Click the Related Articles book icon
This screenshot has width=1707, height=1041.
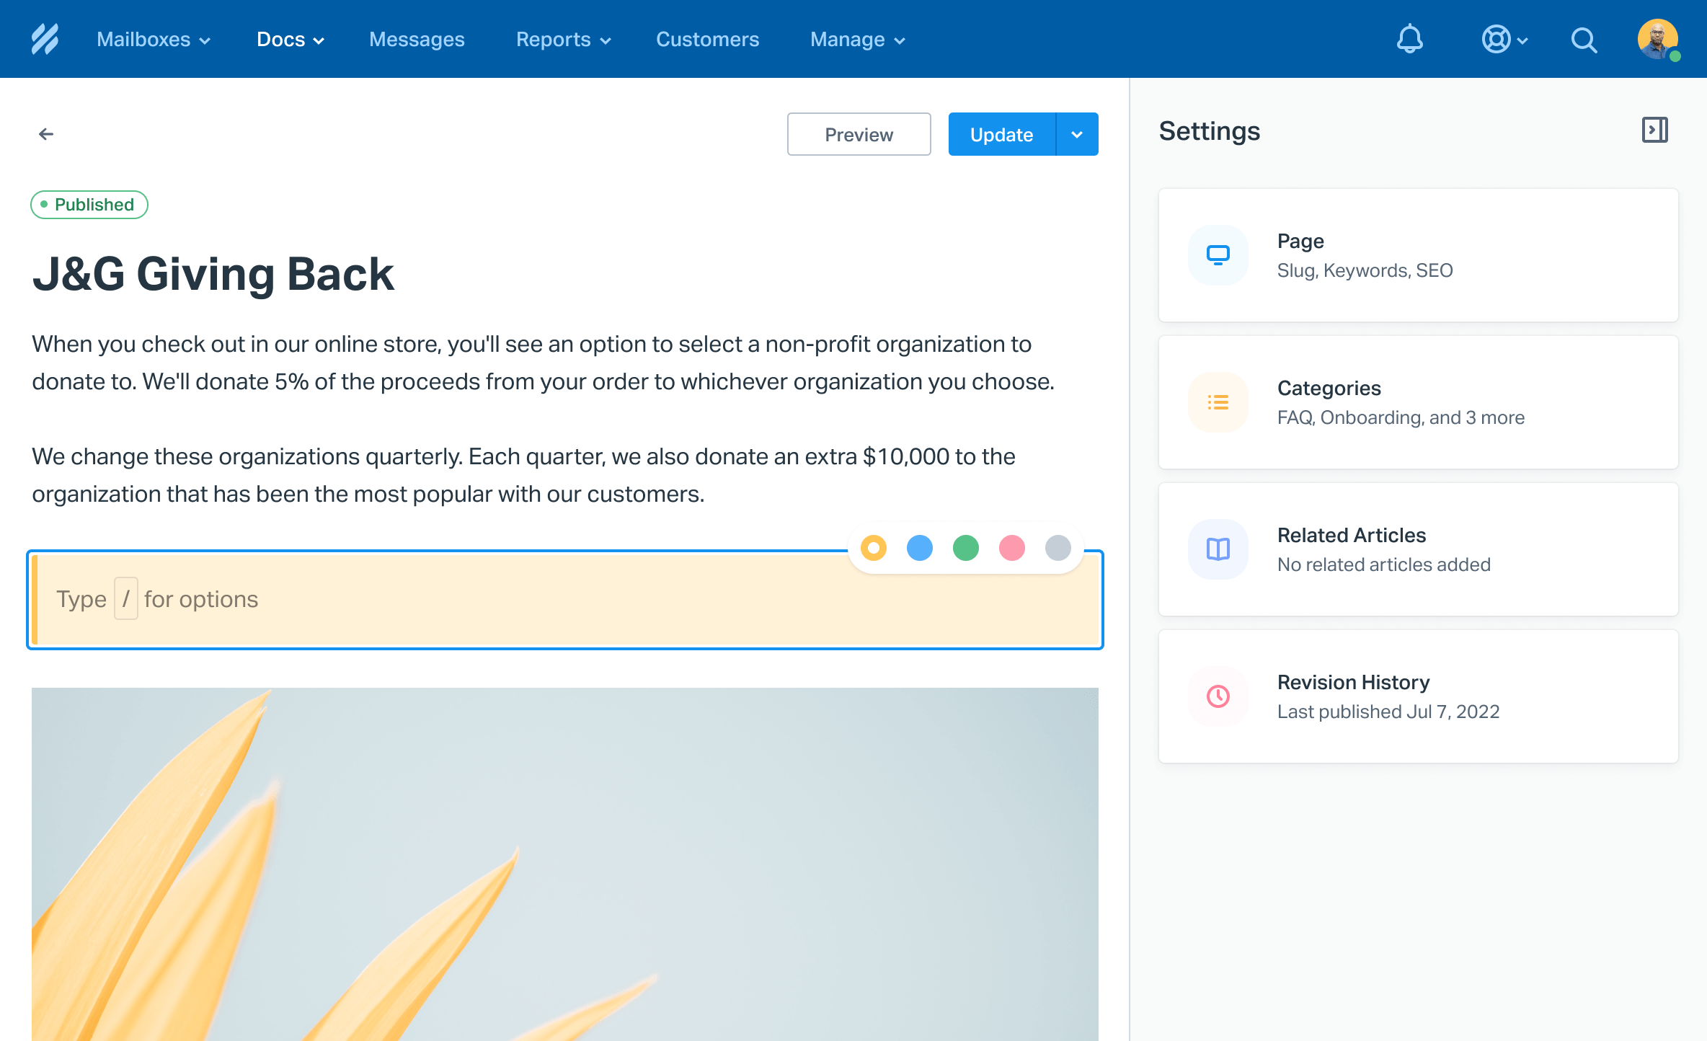click(x=1218, y=549)
